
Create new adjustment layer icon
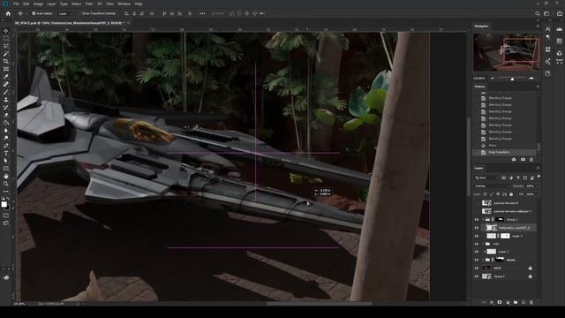tap(508, 302)
